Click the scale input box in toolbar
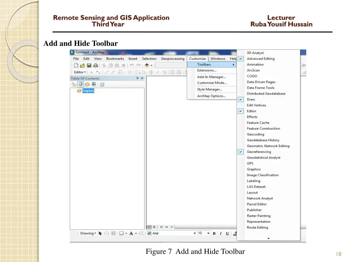 click(x=171, y=65)
